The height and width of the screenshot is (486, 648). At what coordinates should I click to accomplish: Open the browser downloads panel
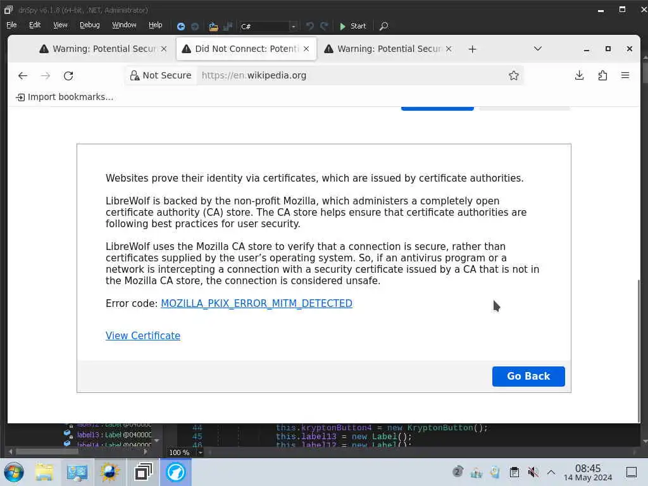point(580,75)
